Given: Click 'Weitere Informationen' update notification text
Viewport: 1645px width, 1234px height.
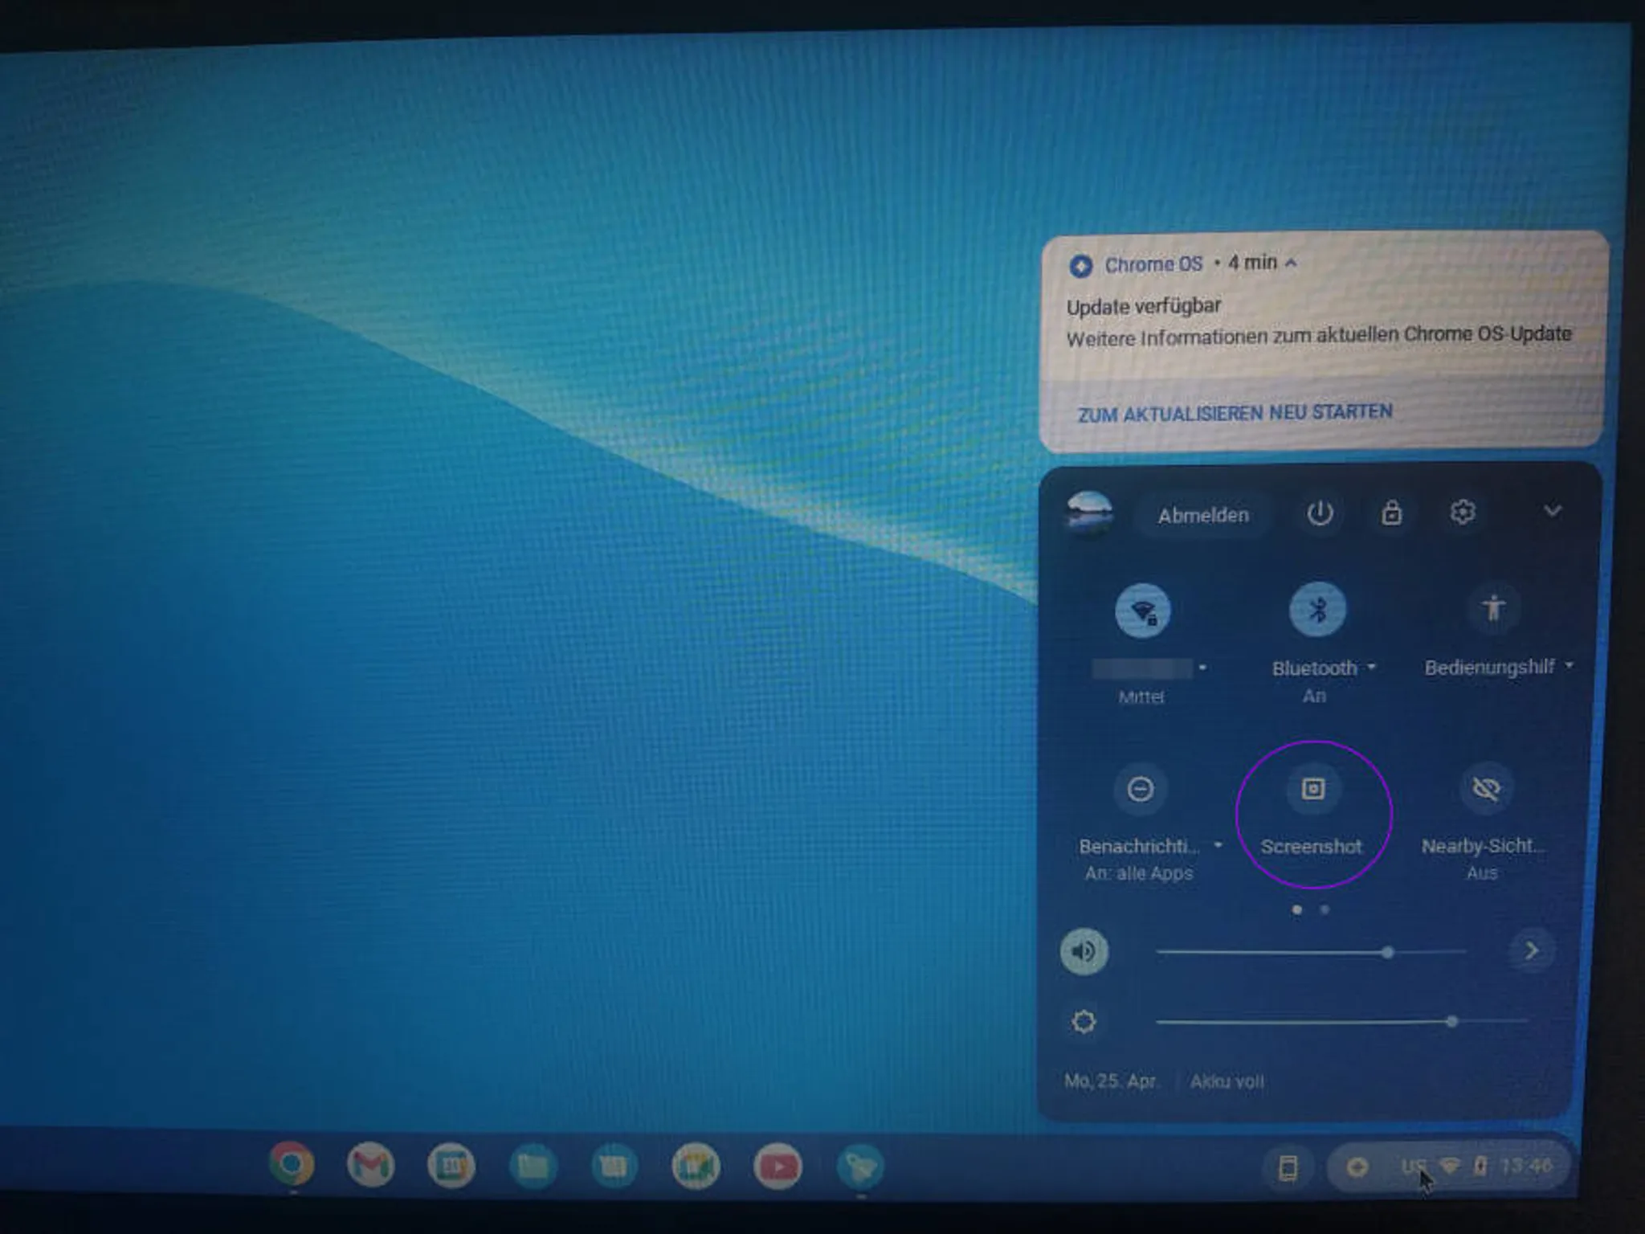Looking at the screenshot, I should 1318,336.
